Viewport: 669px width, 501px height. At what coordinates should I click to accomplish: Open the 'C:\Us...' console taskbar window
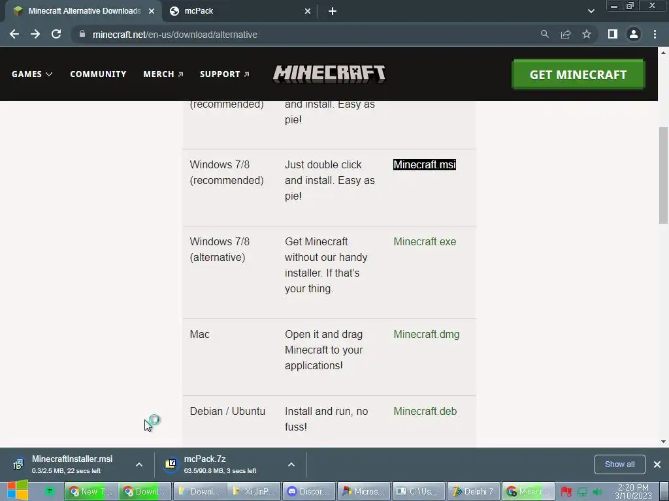pos(418,491)
